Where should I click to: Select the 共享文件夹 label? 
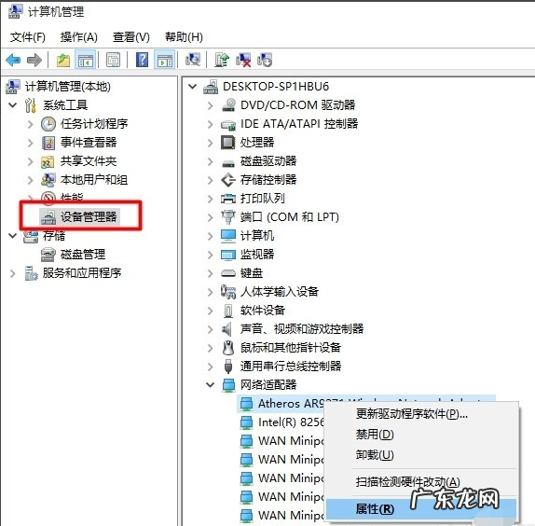(x=89, y=161)
